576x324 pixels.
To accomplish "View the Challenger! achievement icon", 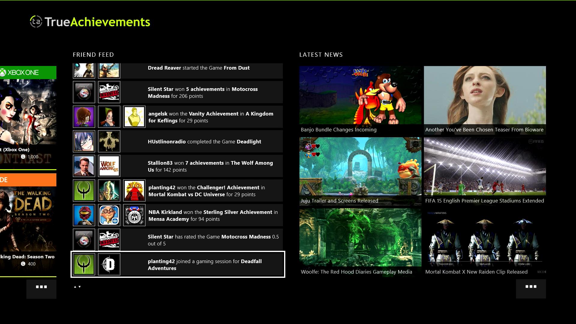I will point(134,190).
